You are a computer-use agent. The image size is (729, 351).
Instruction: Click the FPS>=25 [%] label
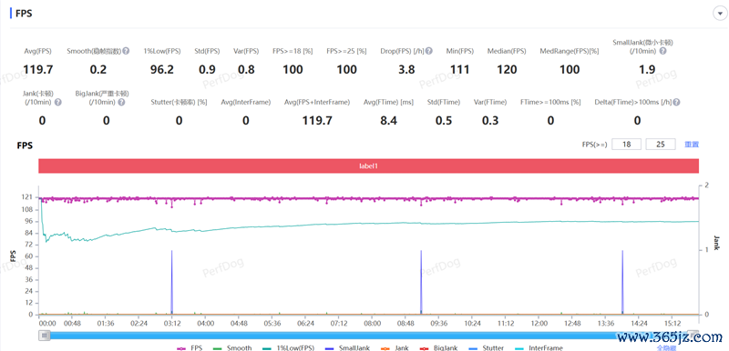point(346,51)
